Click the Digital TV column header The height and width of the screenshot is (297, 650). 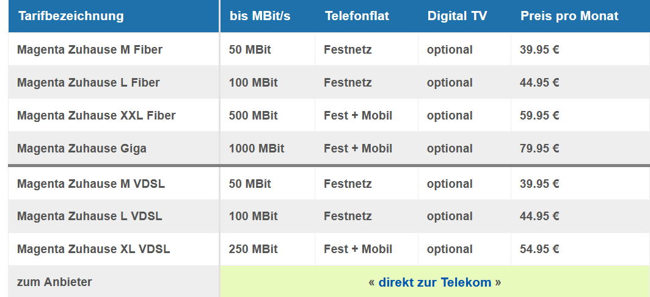pos(457,16)
